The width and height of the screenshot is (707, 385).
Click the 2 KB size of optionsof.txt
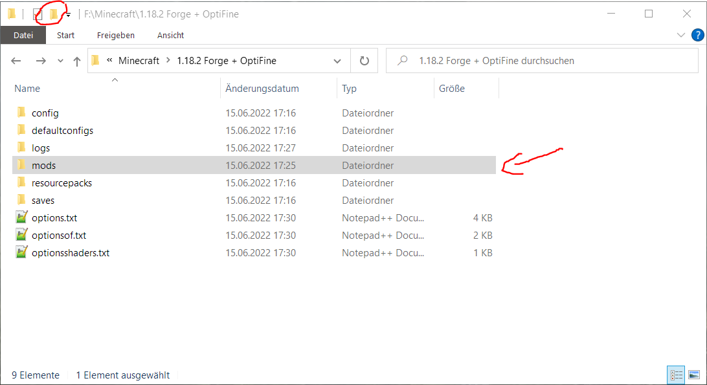[482, 236]
